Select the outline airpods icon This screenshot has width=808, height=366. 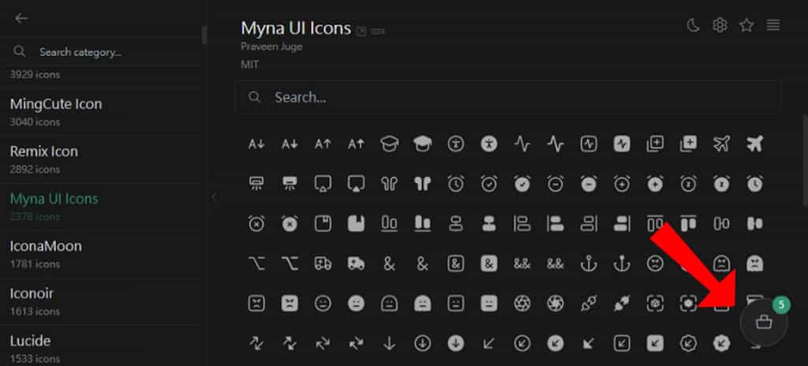389,184
